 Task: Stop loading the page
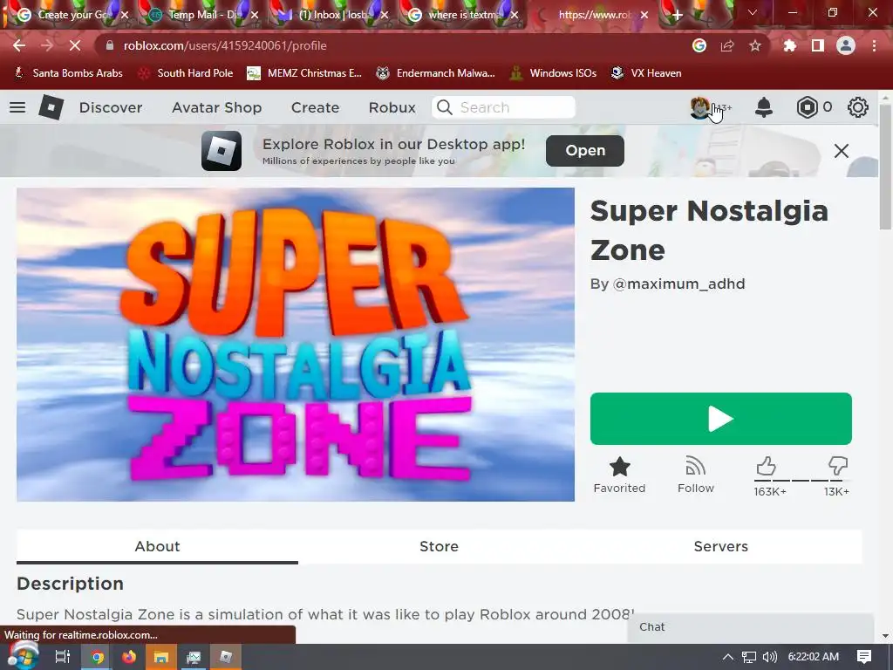[75, 45]
